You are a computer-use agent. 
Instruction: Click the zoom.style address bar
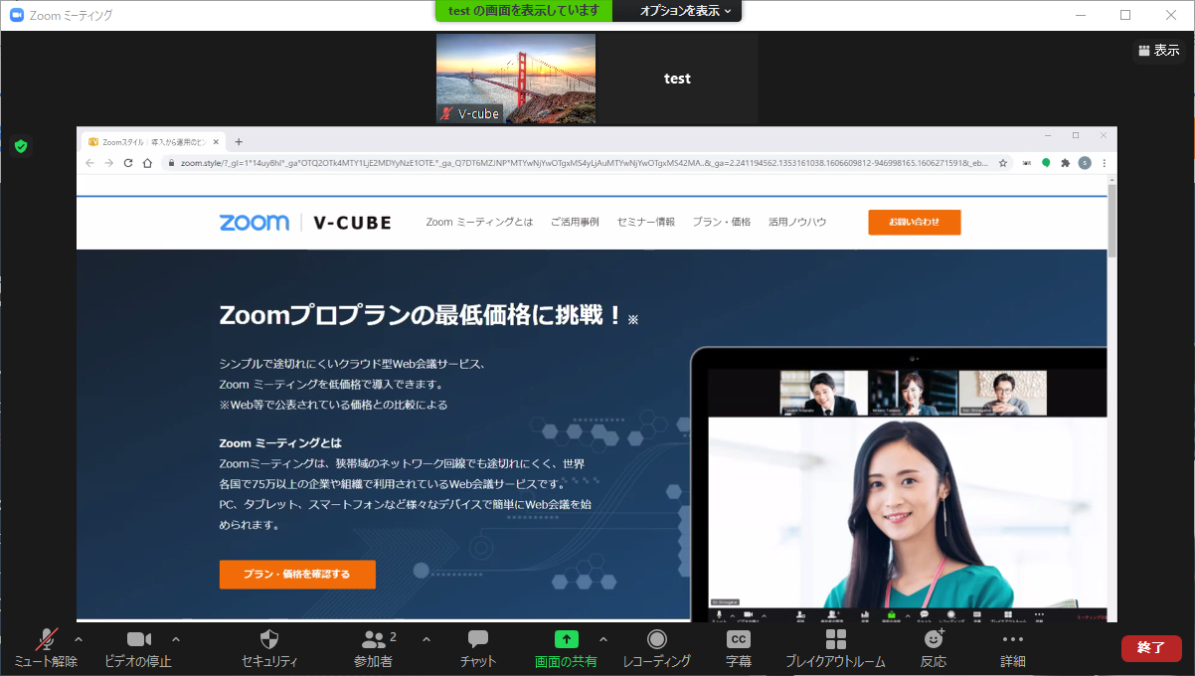(x=587, y=163)
